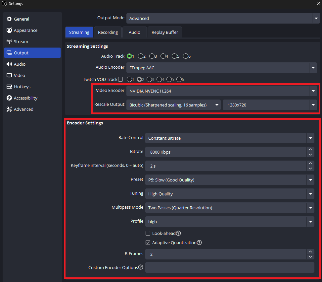Open Video settings monitor icon

point(9,75)
